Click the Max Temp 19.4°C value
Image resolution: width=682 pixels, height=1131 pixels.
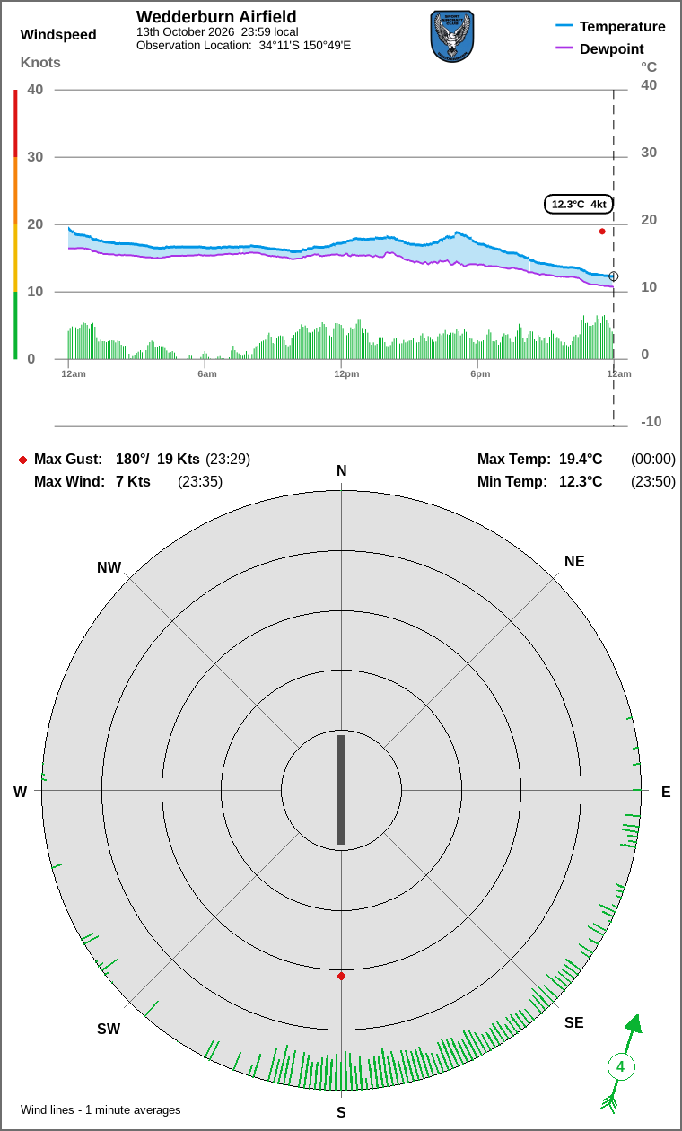coord(581,459)
